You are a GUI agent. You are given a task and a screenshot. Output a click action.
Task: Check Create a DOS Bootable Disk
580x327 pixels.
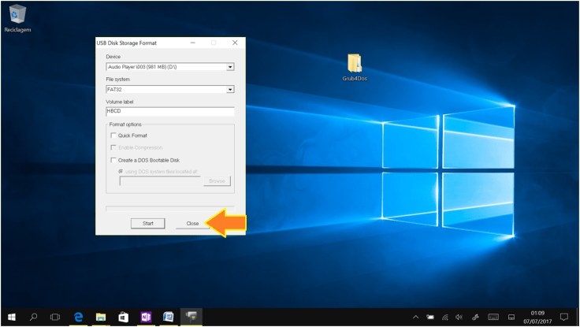click(x=113, y=160)
